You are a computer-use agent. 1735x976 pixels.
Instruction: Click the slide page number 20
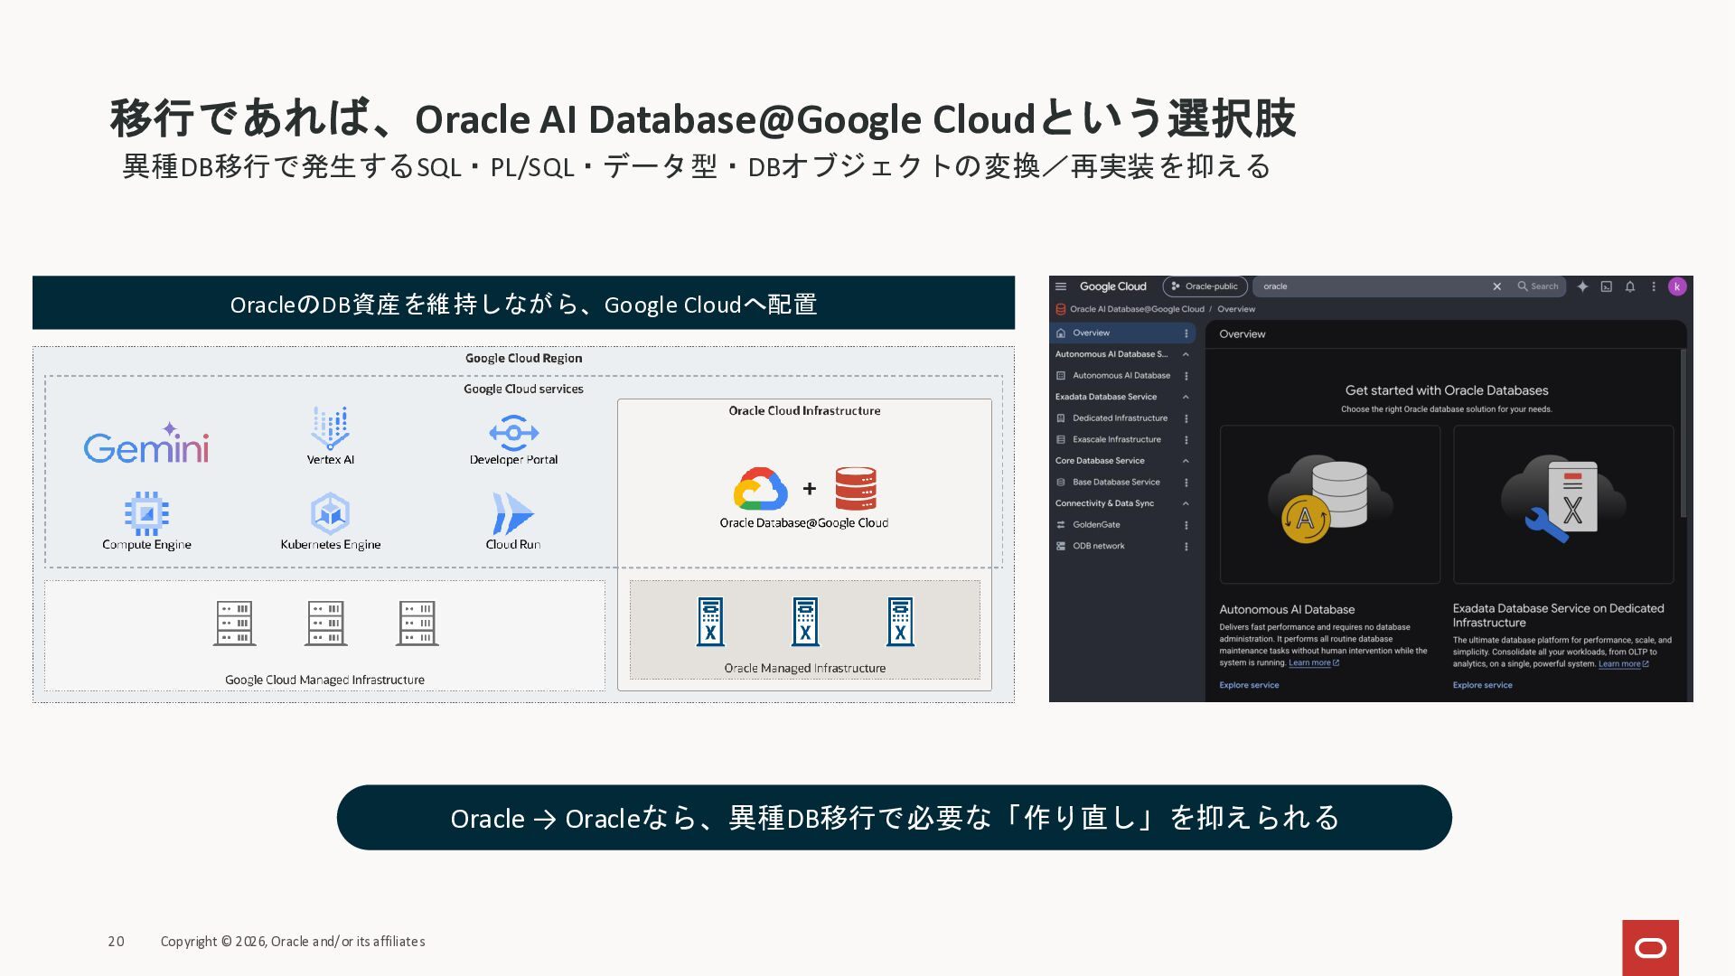(x=117, y=942)
